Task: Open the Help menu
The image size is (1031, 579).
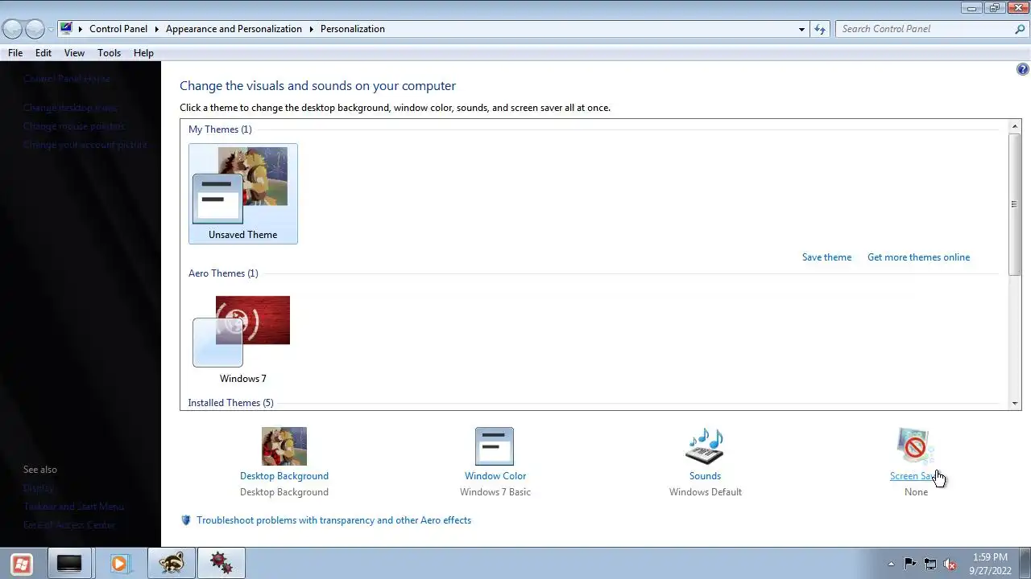Action: [x=143, y=53]
